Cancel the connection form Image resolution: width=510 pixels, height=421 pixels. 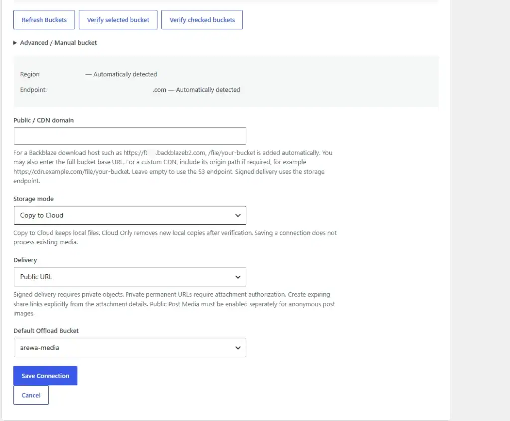pos(31,395)
